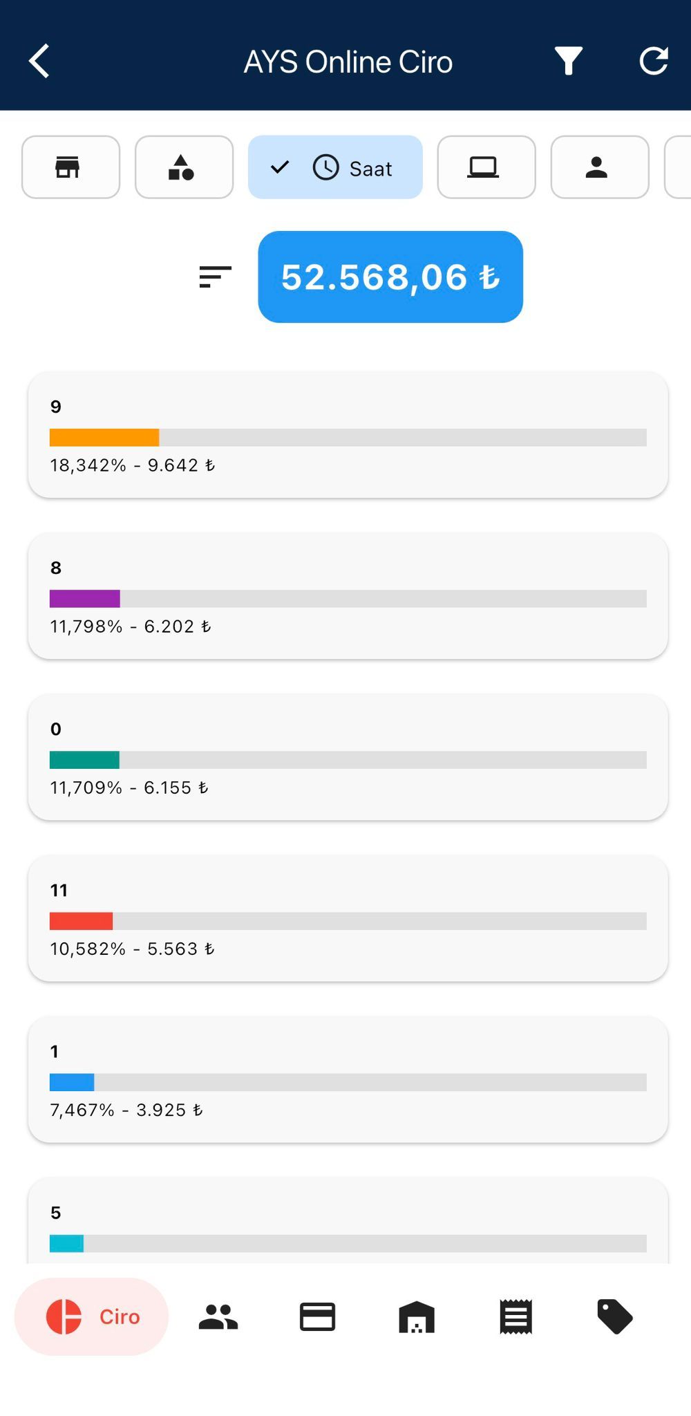Open the payment card tab
The width and height of the screenshot is (691, 1416).
coord(318,1316)
